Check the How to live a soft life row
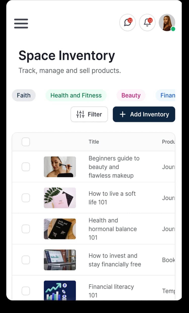Screen dimensions: 189x313 pos(26,198)
